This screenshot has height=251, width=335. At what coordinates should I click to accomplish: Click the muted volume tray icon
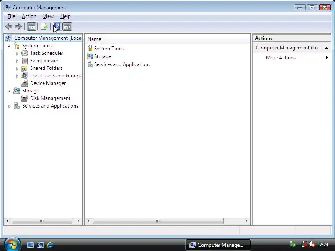pyautogui.click(x=312, y=245)
